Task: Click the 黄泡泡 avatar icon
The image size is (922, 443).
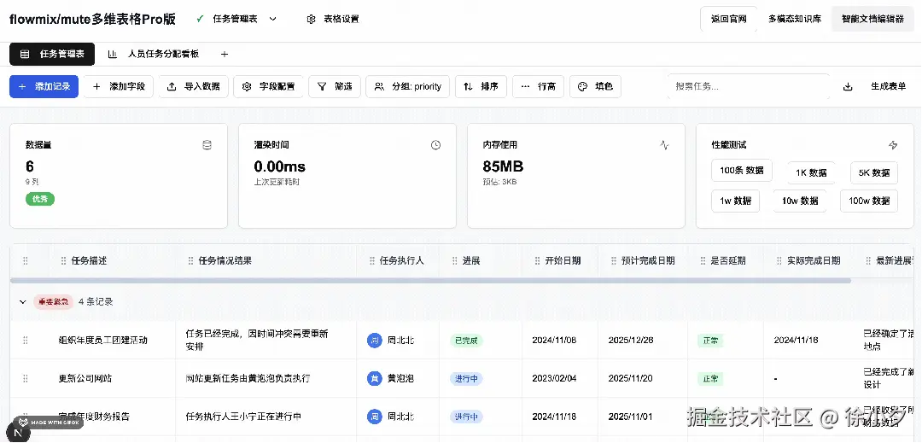Action: click(x=375, y=378)
